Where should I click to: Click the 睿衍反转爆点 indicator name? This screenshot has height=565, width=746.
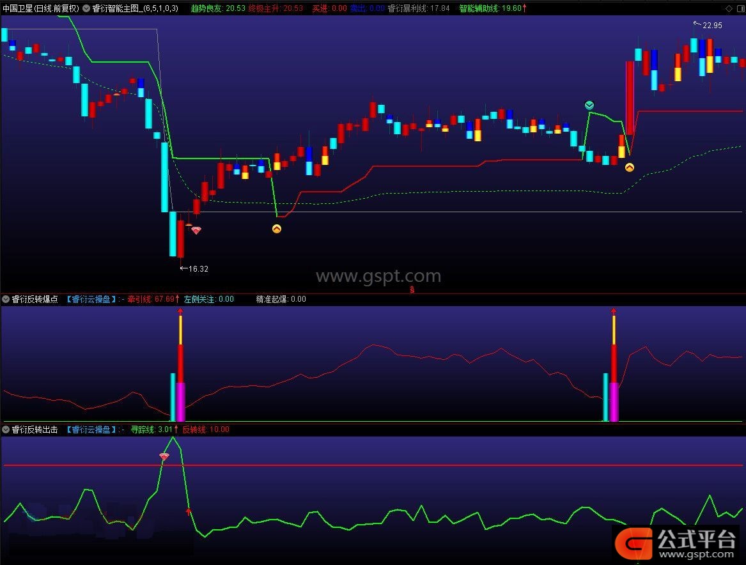pos(35,299)
